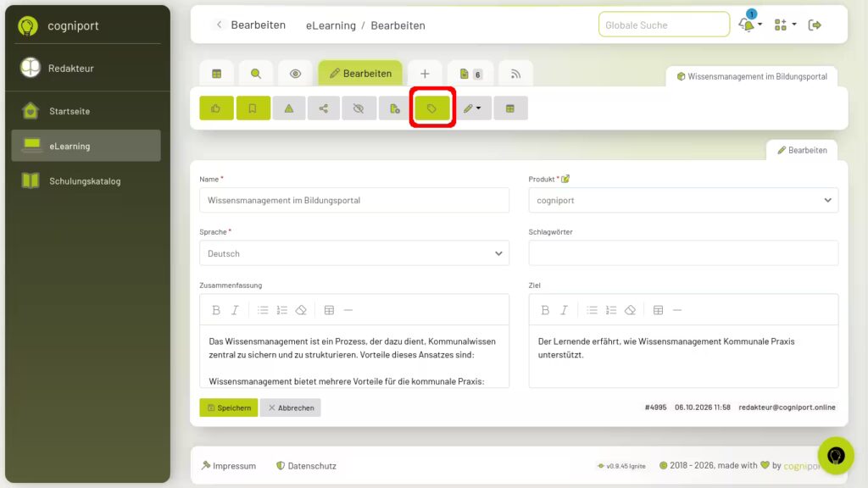Screen dimensions: 868x488
Task: Click the Name input field
Action: coord(354,200)
